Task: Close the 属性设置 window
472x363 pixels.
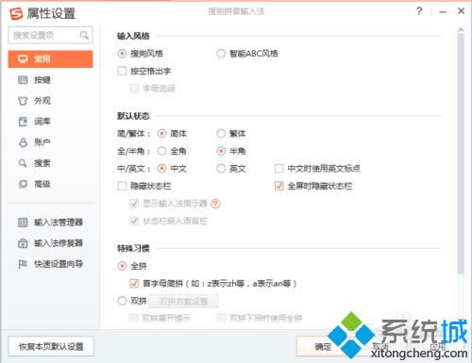Action: point(461,11)
